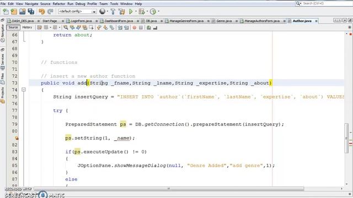Click Find Previous Occurrence editor icon
This screenshot has height=198, width=353.
click(72, 28)
